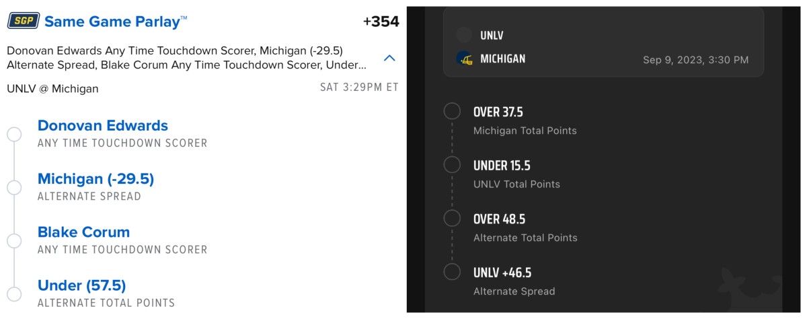Click the UNLV +46.5 leg circle

point(452,272)
